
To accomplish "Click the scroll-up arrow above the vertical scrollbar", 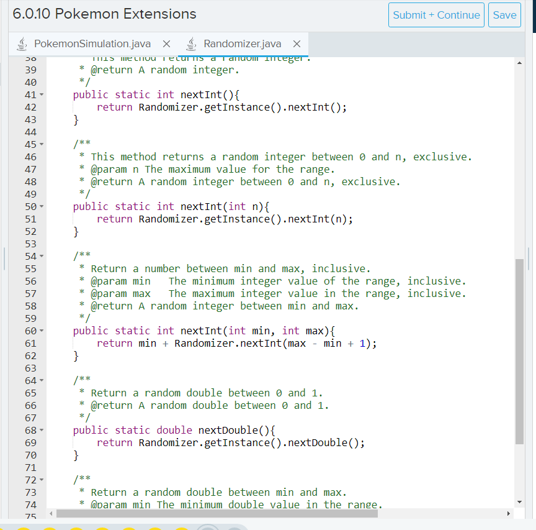I will (519, 62).
